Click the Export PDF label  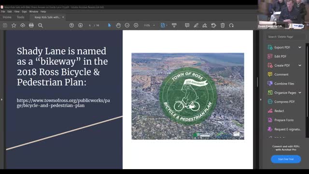pos(282,47)
